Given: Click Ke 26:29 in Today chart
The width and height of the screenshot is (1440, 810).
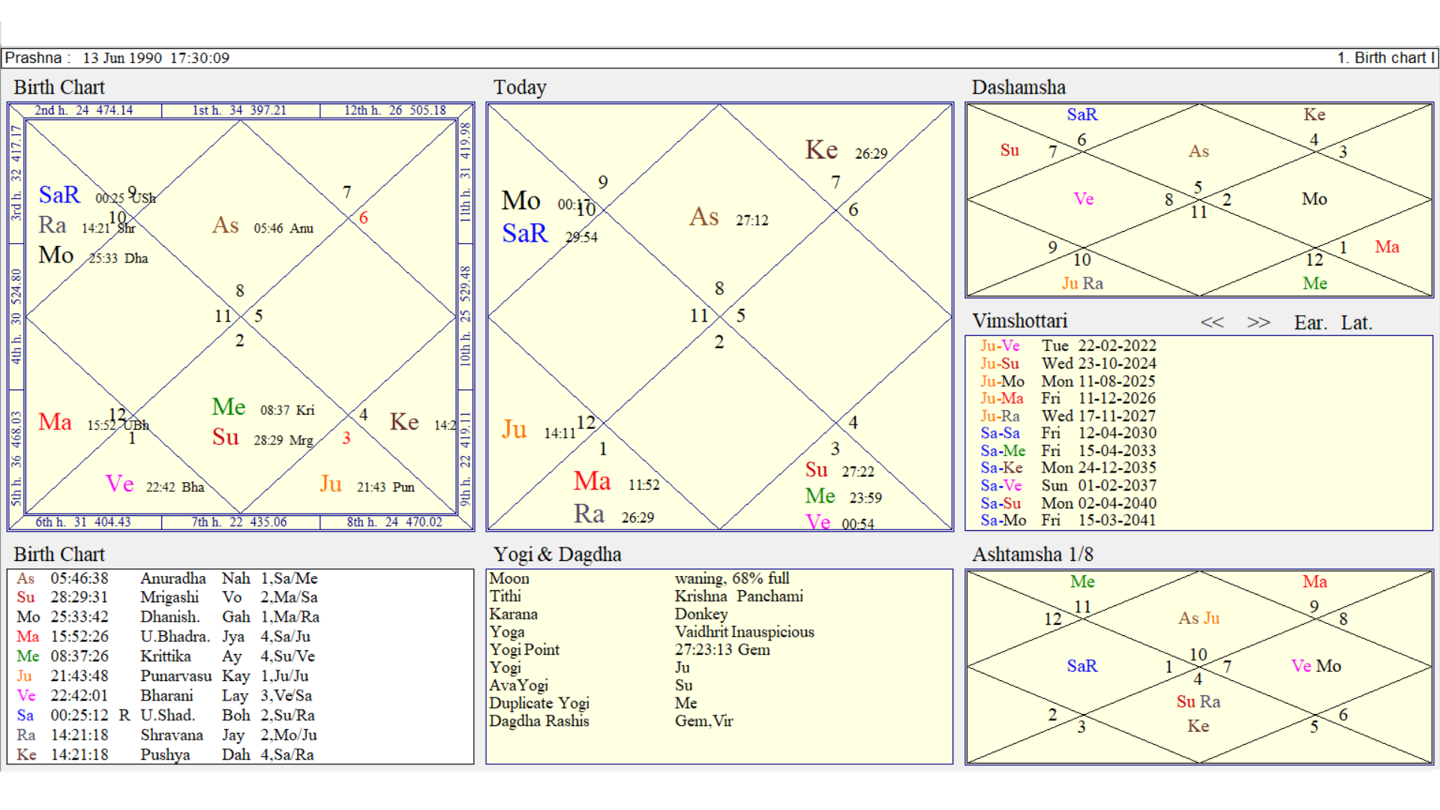Looking at the screenshot, I should [847, 151].
